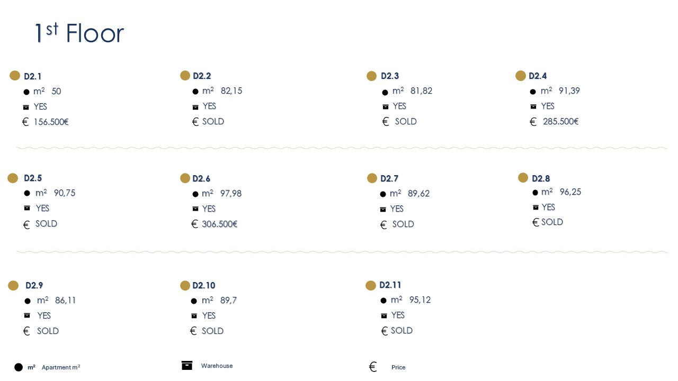Click the euro icon next to 306.500€

194,224
